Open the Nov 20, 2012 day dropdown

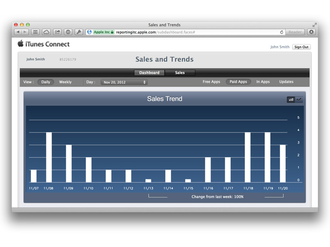tap(124, 82)
